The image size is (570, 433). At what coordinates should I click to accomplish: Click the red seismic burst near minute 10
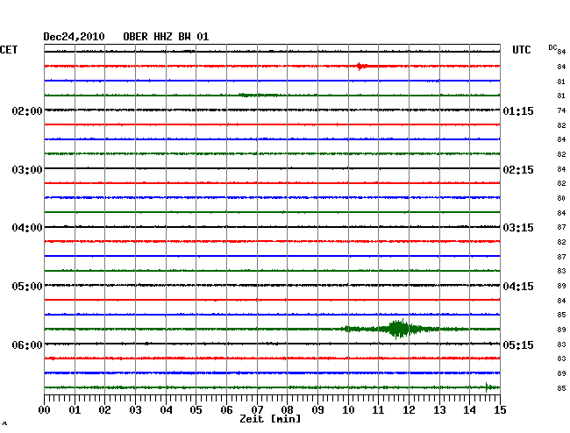[x=361, y=66]
